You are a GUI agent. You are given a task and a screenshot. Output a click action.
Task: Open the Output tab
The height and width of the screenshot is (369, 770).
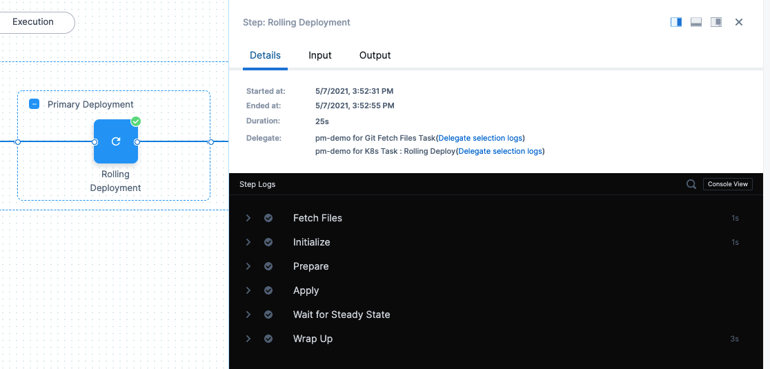(375, 55)
